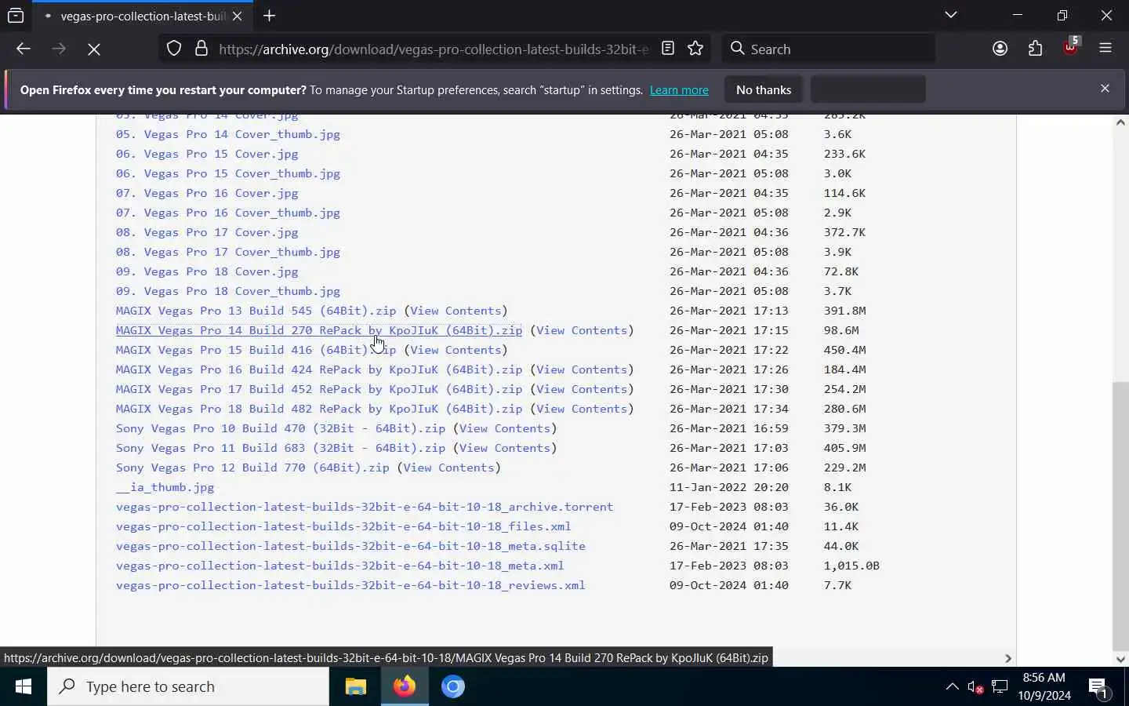Open the uBlock Origin extension icon
Image resolution: width=1129 pixels, height=706 pixels.
1071,47
